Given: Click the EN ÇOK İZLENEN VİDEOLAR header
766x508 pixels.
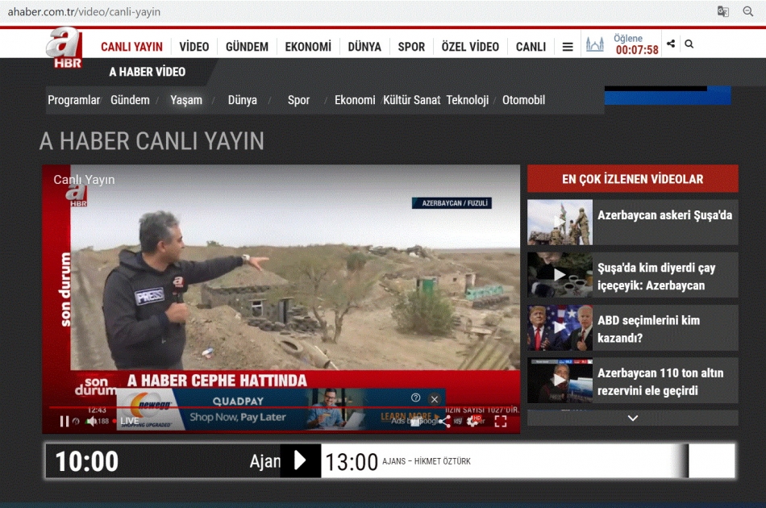Looking at the screenshot, I should coord(633,179).
